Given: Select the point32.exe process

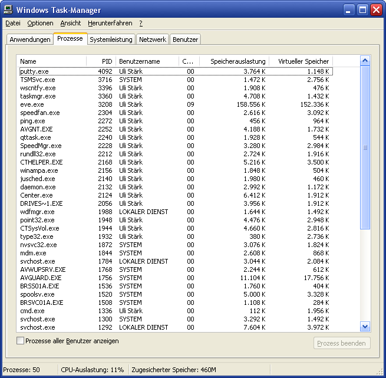Looking at the screenshot, I should [x=176, y=220].
